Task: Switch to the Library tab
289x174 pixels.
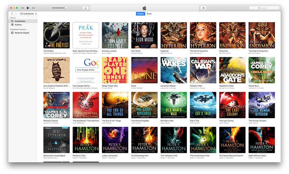Action: point(141,14)
